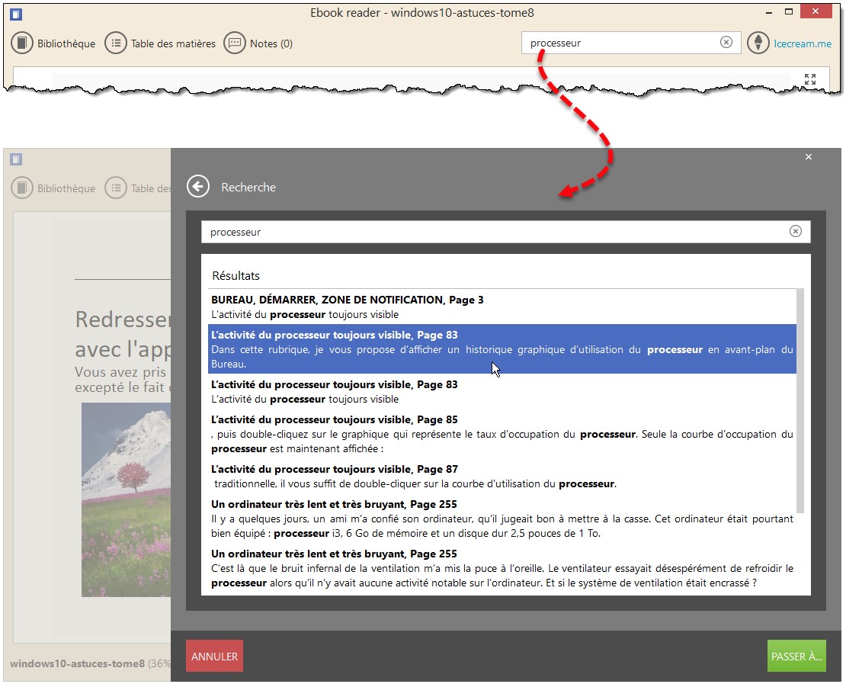Open the Icecream.me link

click(803, 43)
